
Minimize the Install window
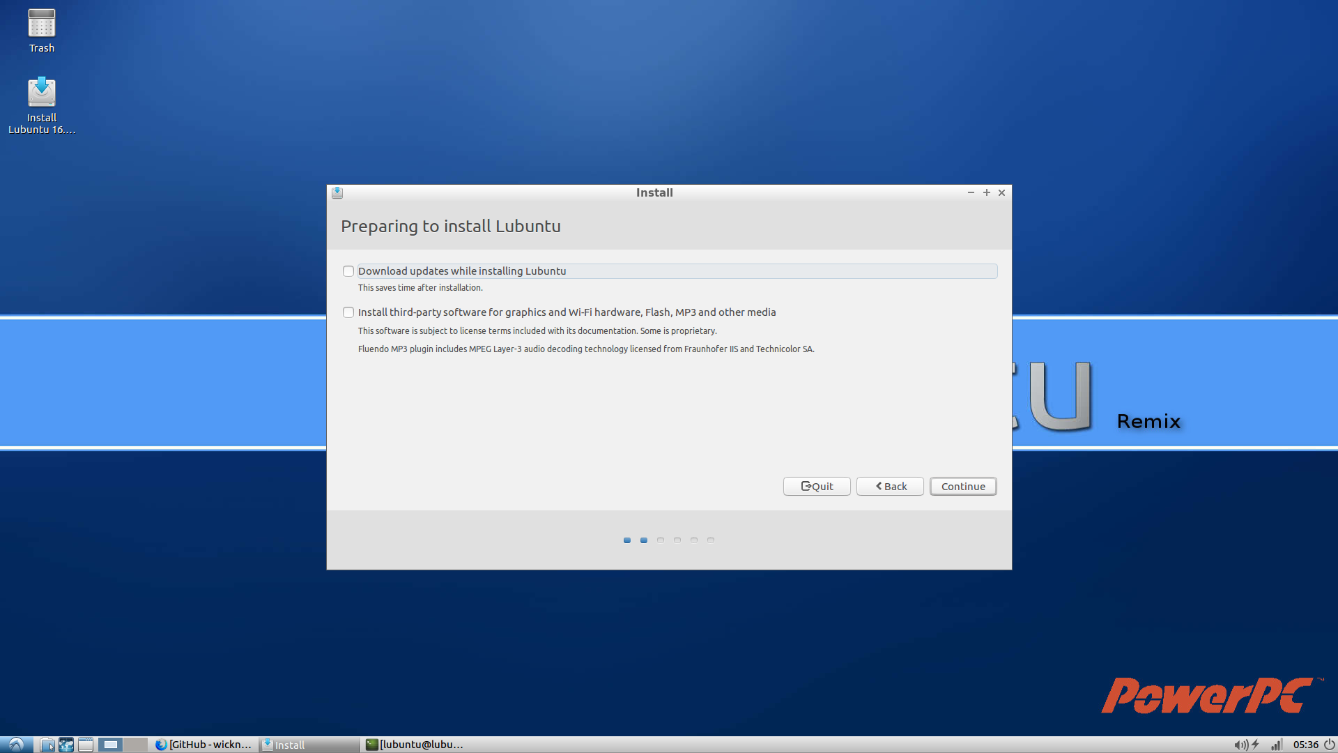(x=971, y=192)
